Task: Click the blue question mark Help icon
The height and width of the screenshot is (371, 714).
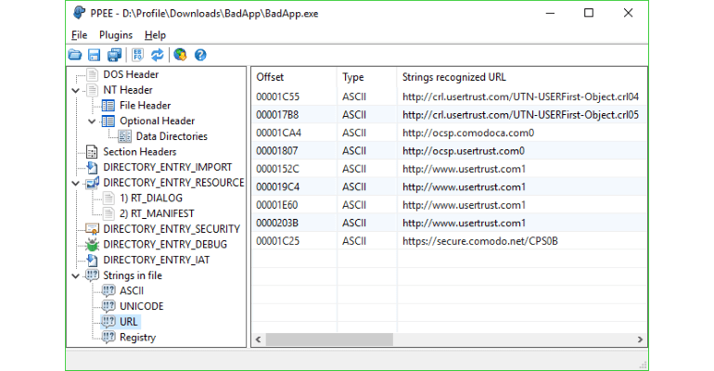Action: (200, 55)
